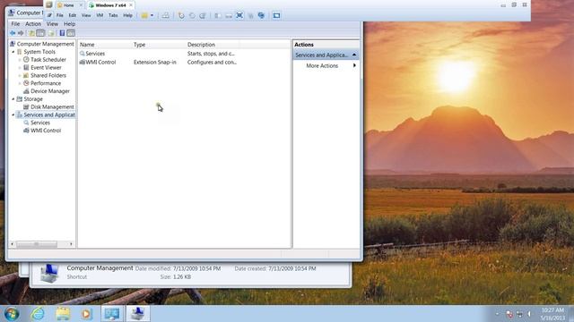Open More Actions submenu
This screenshot has width=574, height=322.
tap(326, 65)
